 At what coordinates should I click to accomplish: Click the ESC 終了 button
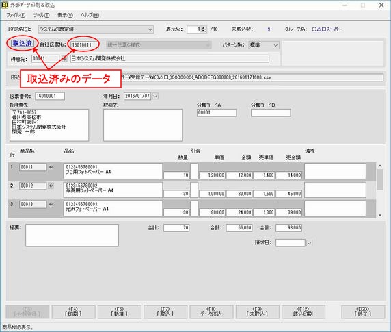(363, 311)
